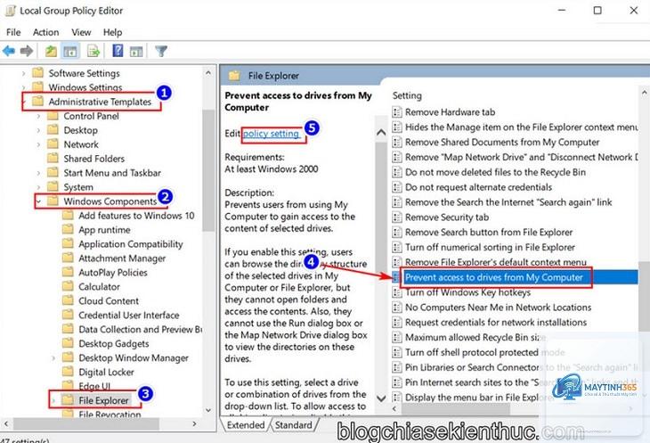Screen dimensions: 650x443
Task: Select Add features to Windows 10
Action: click(x=136, y=216)
